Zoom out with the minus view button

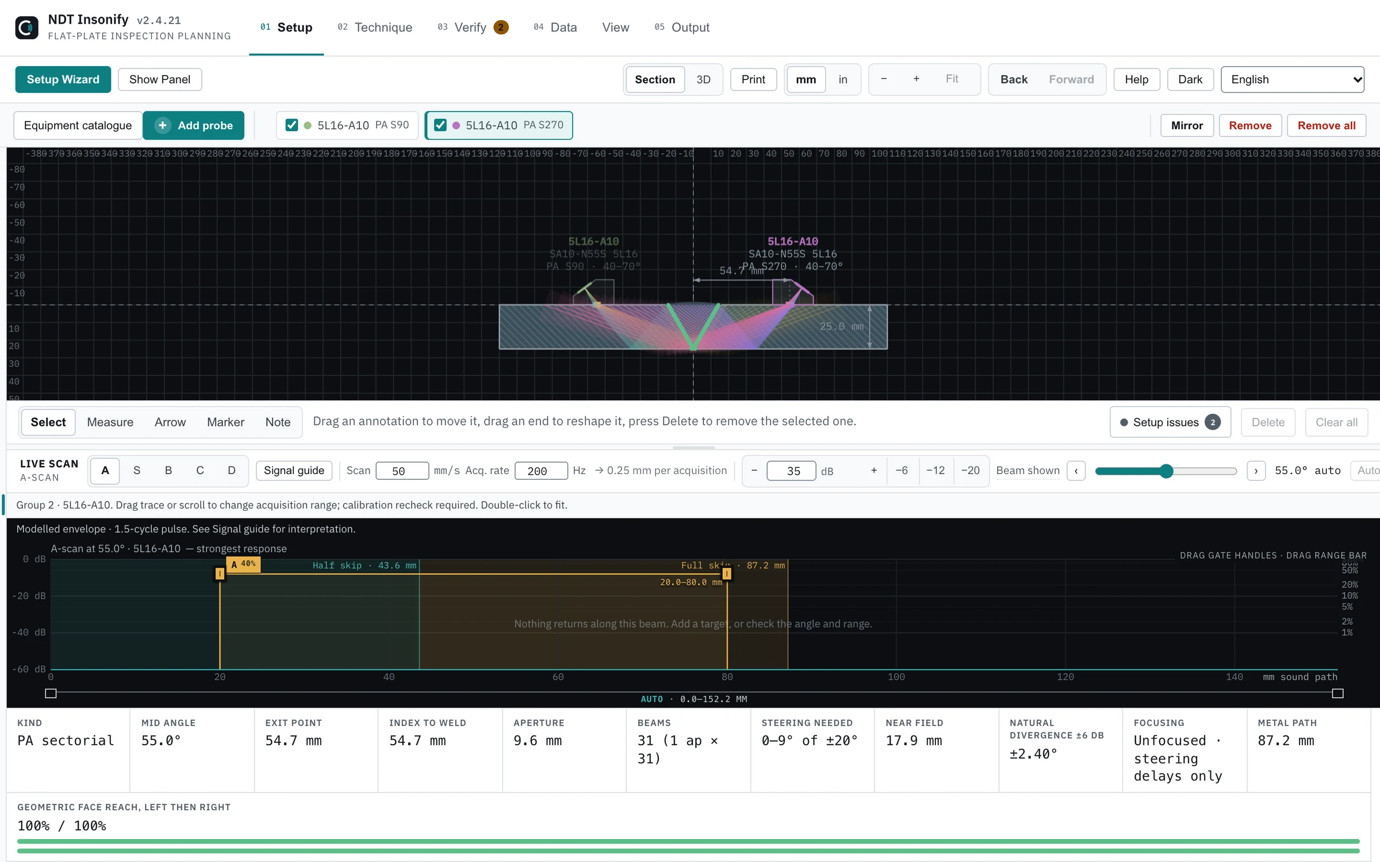tap(884, 79)
